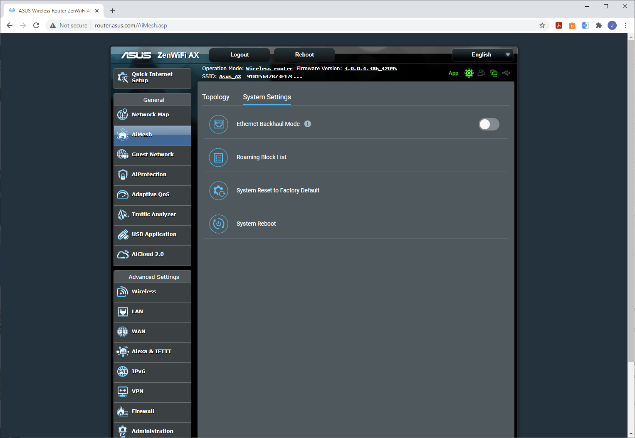Close the ASUS Wireless Router tab
Screen dimensions: 635x438
click(x=97, y=11)
